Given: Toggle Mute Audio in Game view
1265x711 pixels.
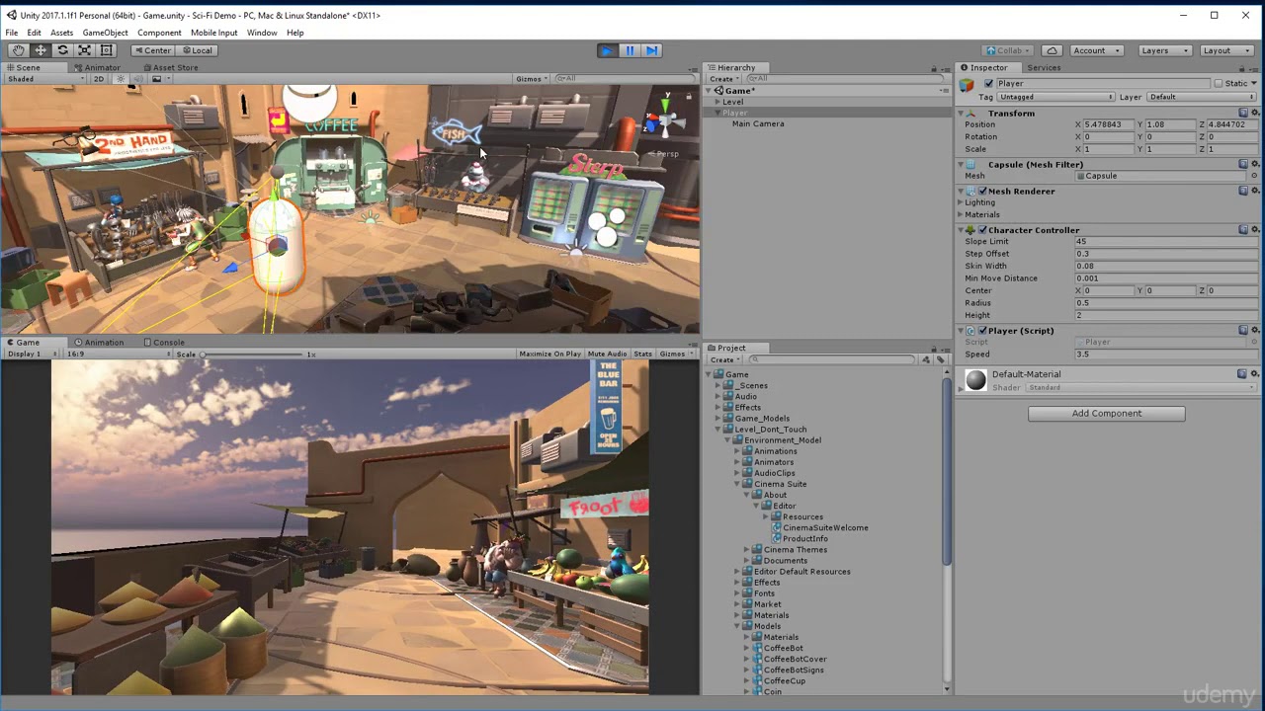Looking at the screenshot, I should (607, 354).
